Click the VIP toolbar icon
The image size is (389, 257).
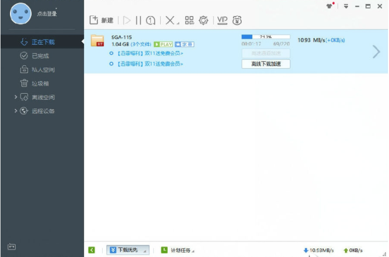pyautogui.click(x=222, y=21)
